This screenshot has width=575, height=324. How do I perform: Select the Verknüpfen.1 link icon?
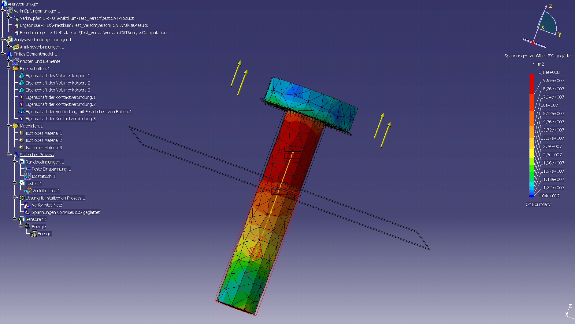coord(16,18)
